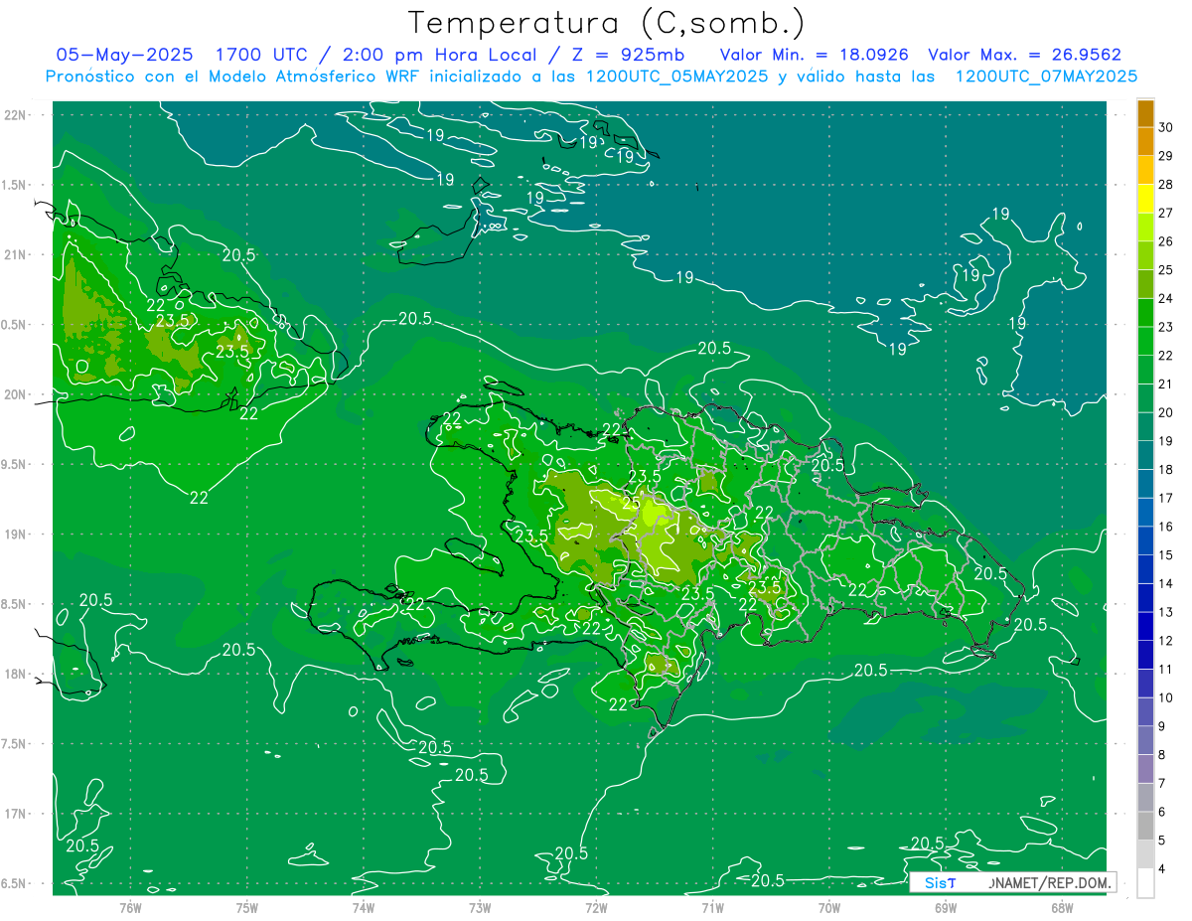Click color scale label '21'
The width and height of the screenshot is (1192, 921).
[1166, 384]
